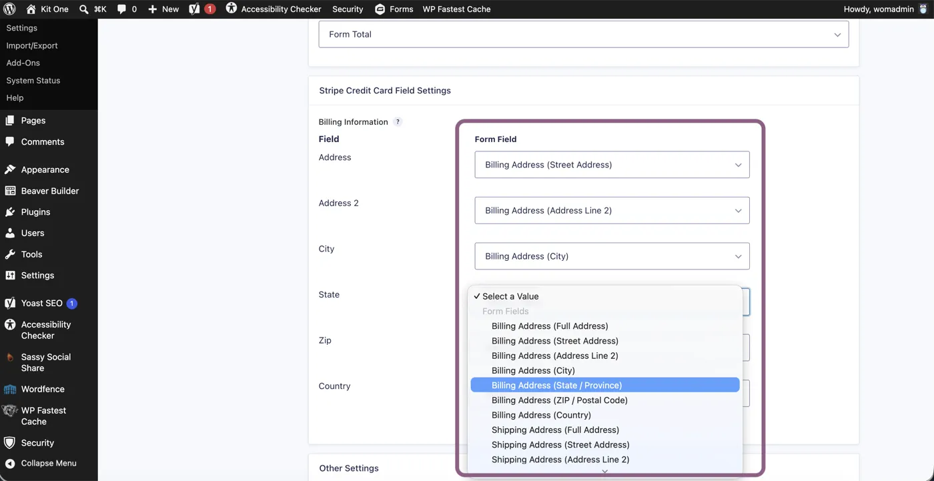Click the Comments sidebar icon
The width and height of the screenshot is (934, 481).
point(10,141)
